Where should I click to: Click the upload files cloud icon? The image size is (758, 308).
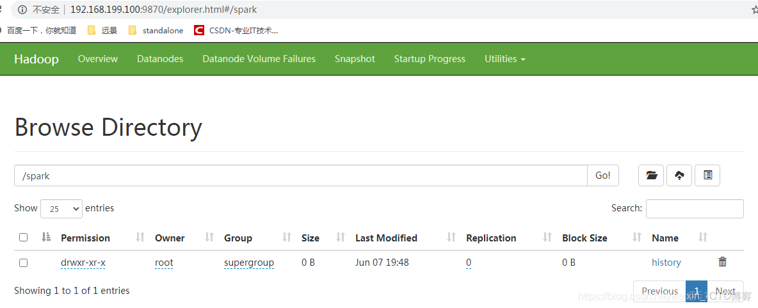pos(679,175)
